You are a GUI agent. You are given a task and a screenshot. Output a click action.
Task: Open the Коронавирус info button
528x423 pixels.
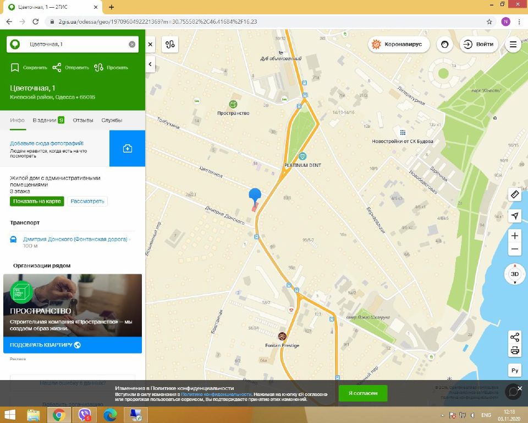point(399,44)
